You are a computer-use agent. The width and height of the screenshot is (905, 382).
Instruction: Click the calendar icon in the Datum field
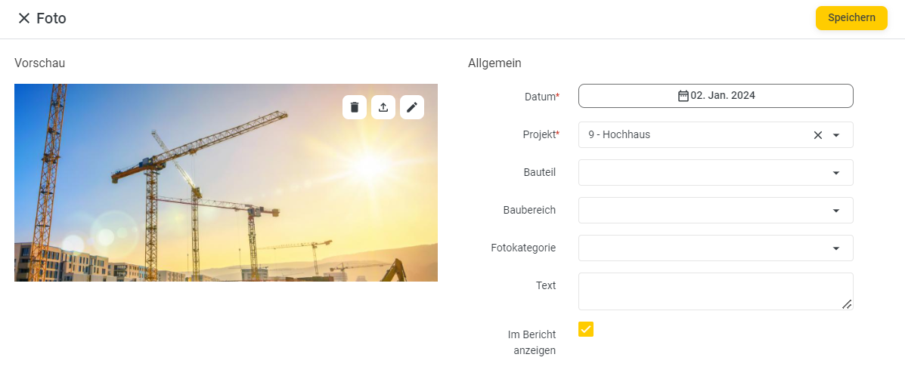(683, 96)
